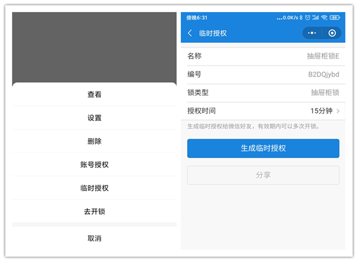Tap the 临时授权 page title
Screen dimensions: 358x262
(x=213, y=33)
